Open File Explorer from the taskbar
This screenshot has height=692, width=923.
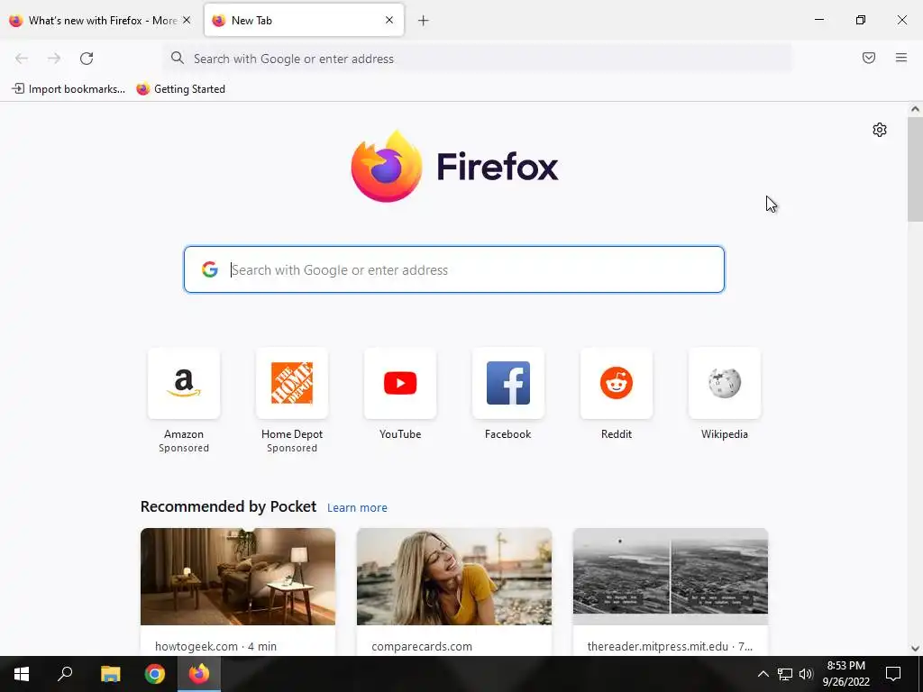coord(110,674)
